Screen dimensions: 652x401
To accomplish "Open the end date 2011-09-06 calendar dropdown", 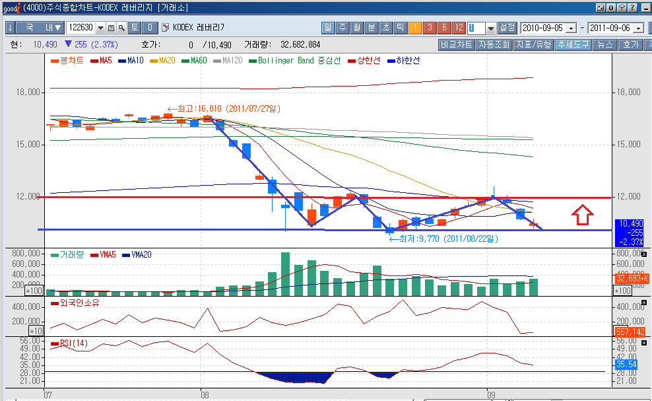I will (x=639, y=28).
